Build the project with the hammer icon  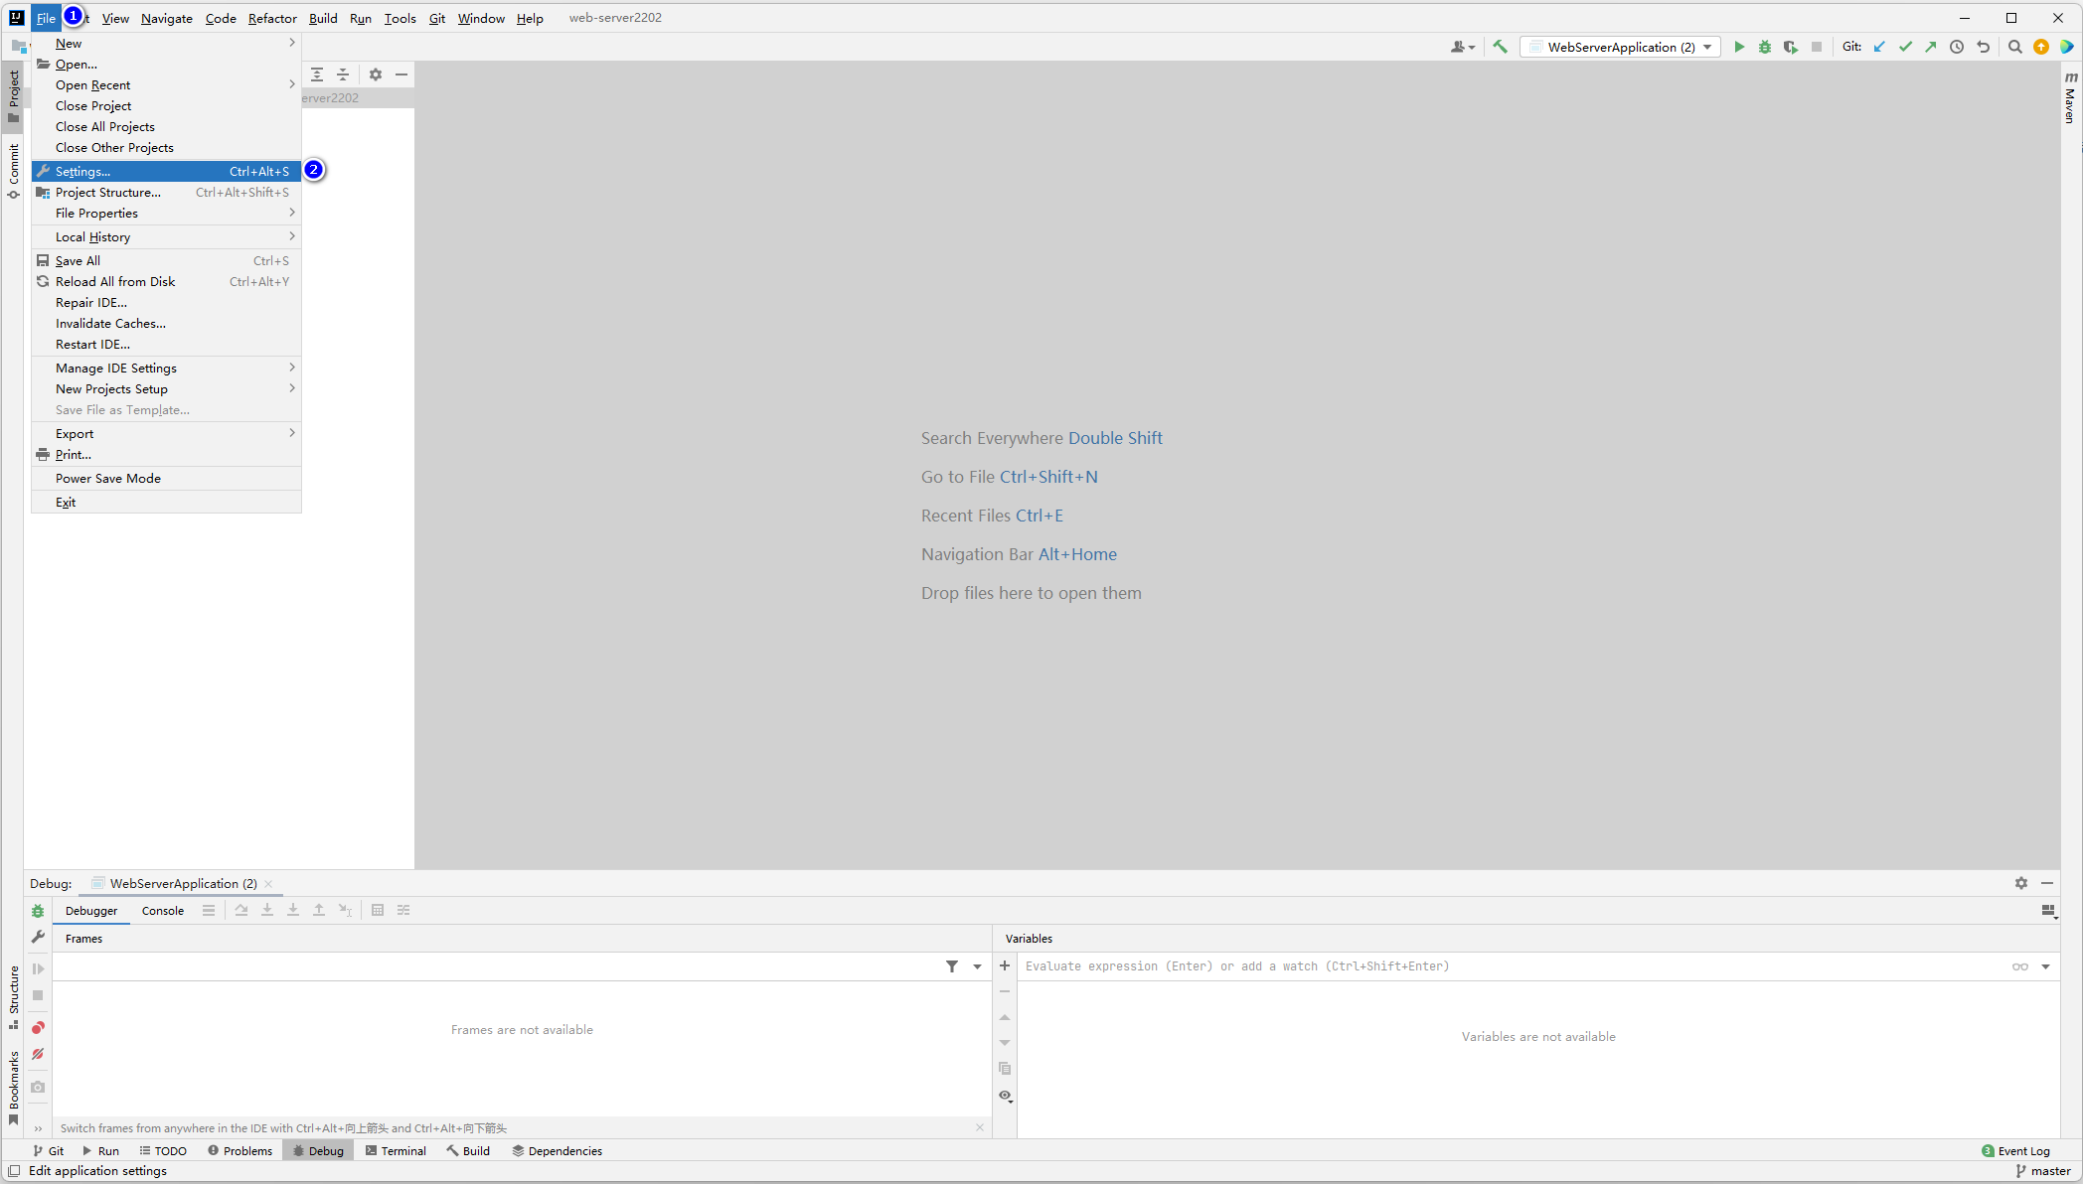pos(1500,47)
